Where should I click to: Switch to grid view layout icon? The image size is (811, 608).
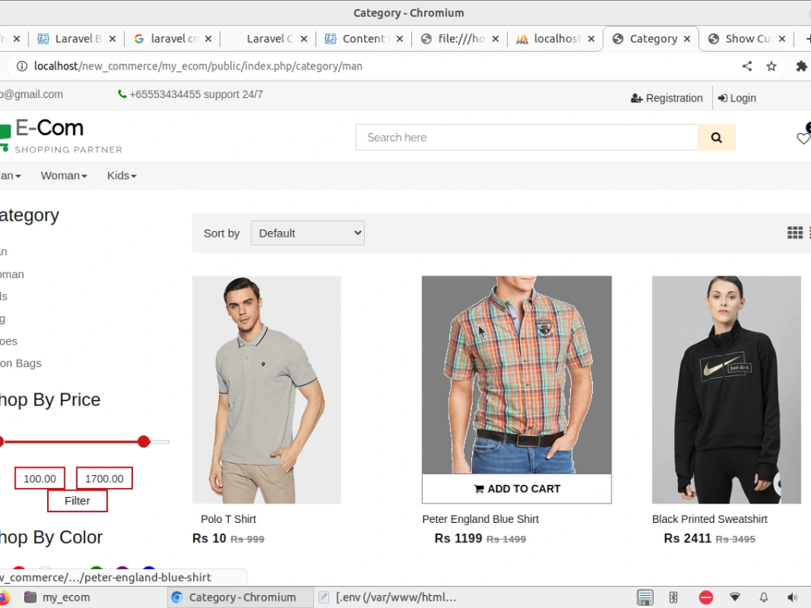point(795,233)
